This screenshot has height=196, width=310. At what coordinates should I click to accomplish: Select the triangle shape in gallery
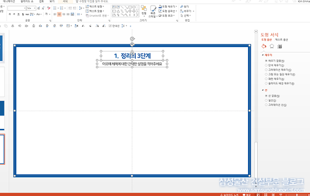118,11
